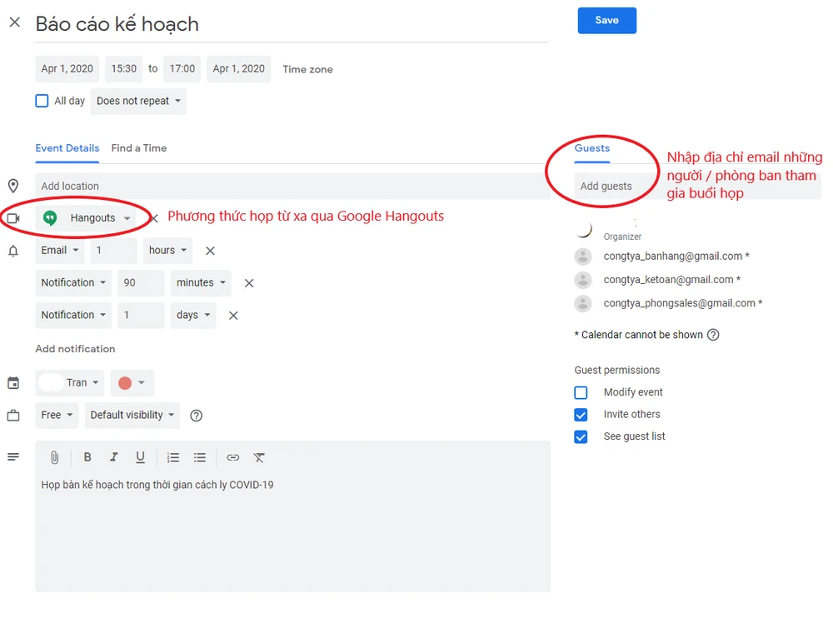Toggle bold formatting in description
Viewport: 833px width, 623px height.
87,457
